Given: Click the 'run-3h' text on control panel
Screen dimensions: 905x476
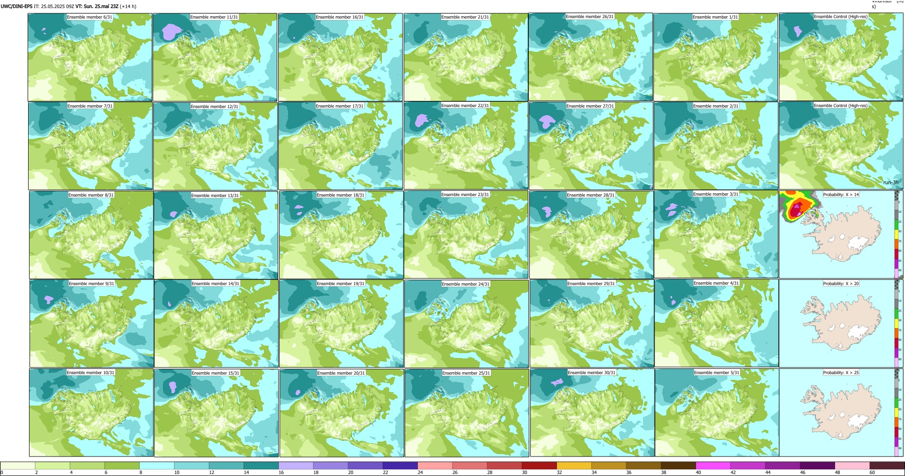Looking at the screenshot, I should [x=891, y=183].
